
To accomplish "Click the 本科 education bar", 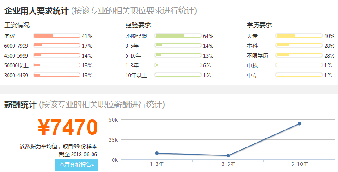I will tap(299, 46).
